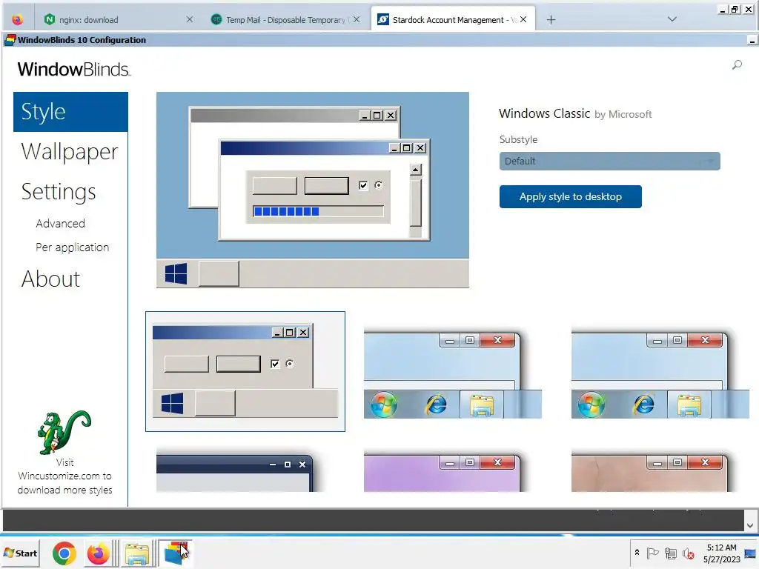Launch Firefox from the taskbar
759x569 pixels.
[x=99, y=553]
